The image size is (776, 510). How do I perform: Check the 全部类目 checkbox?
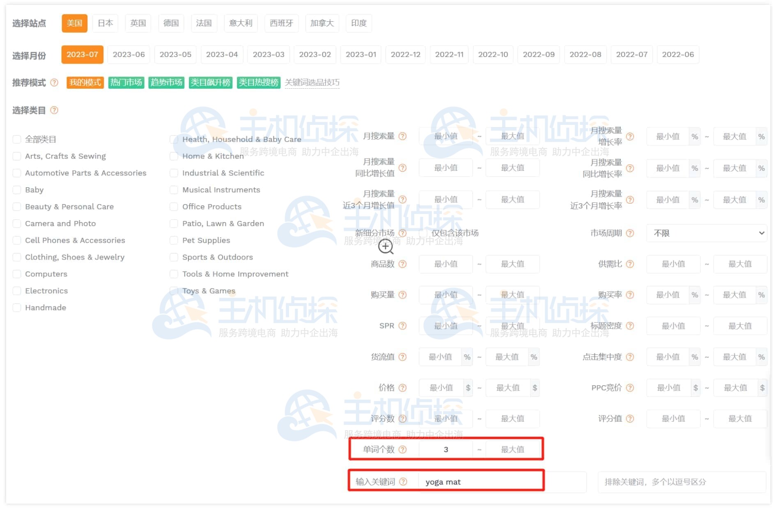[x=17, y=139]
